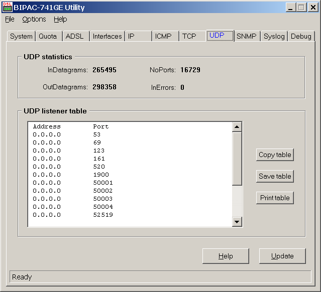Open the Options menu
321x292 pixels.
[34, 19]
